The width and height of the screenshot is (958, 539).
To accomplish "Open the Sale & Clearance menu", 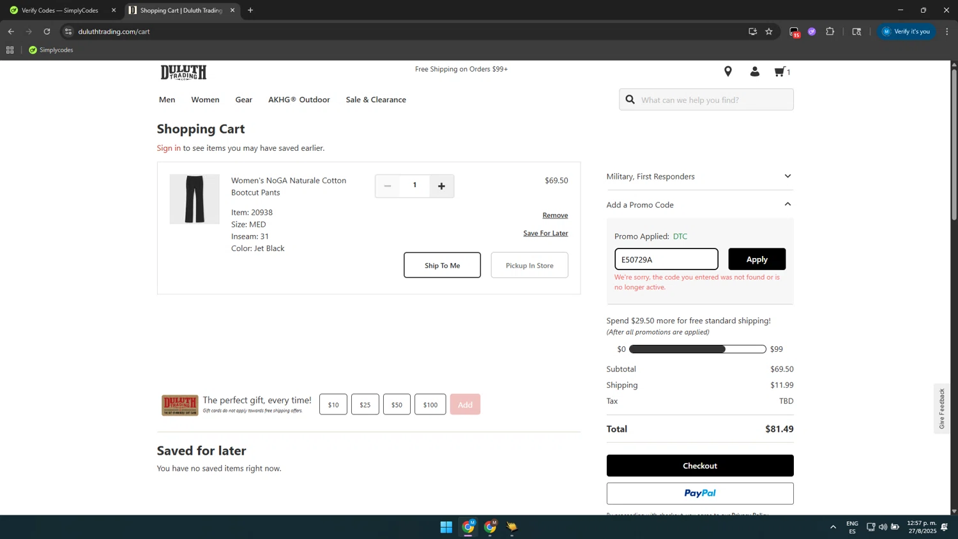I will (x=376, y=100).
